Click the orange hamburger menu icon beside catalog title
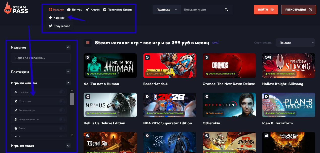The width and height of the screenshot is (320, 153). click(88, 43)
